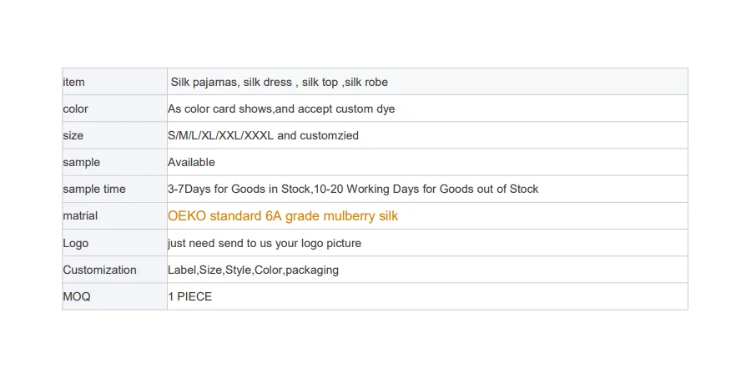
Task: Click the 'item' label cell
Action: tap(74, 82)
